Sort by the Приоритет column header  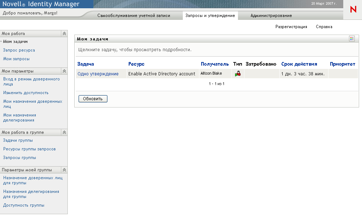343,64
